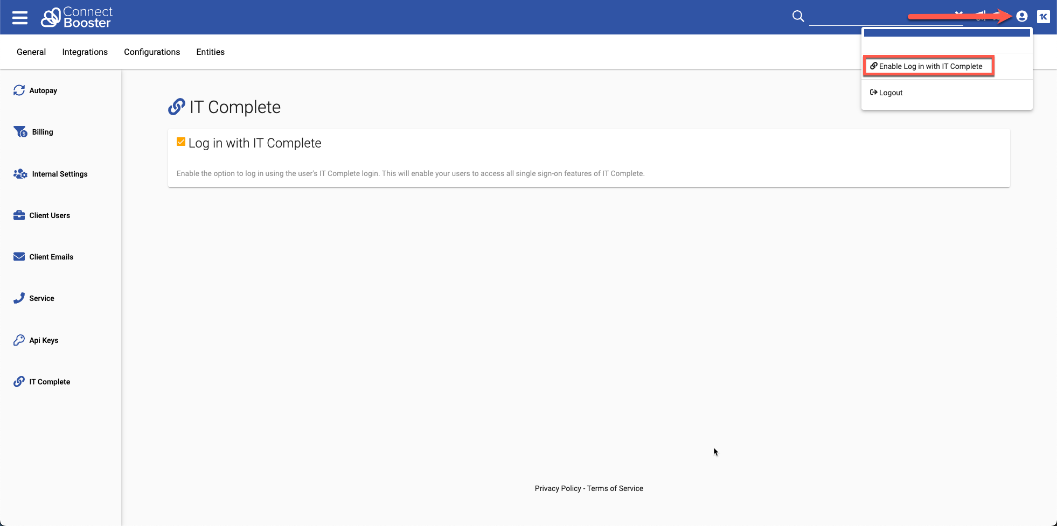Open the Configurations tab
Viewport: 1057px width, 526px height.
[x=152, y=52]
